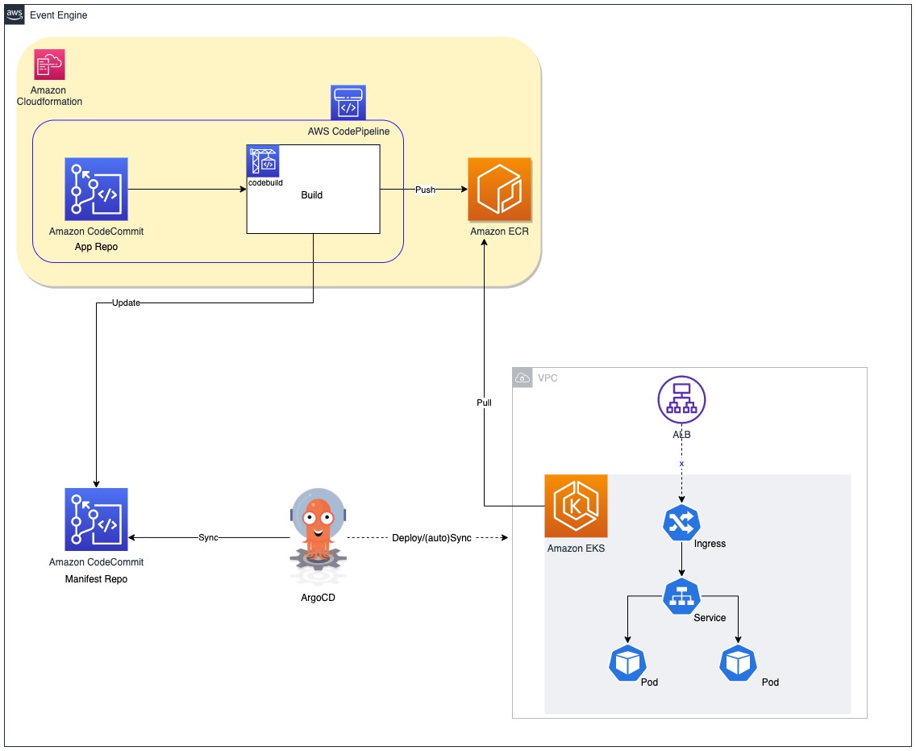Click the purple ALB load balancer icon
Viewport: 916px width, 751px height.
pos(681,399)
